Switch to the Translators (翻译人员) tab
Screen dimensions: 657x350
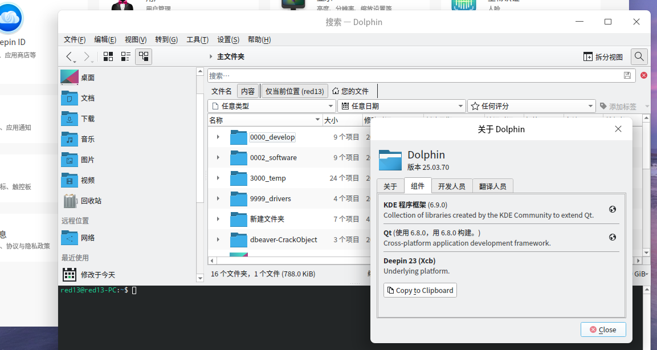point(493,186)
